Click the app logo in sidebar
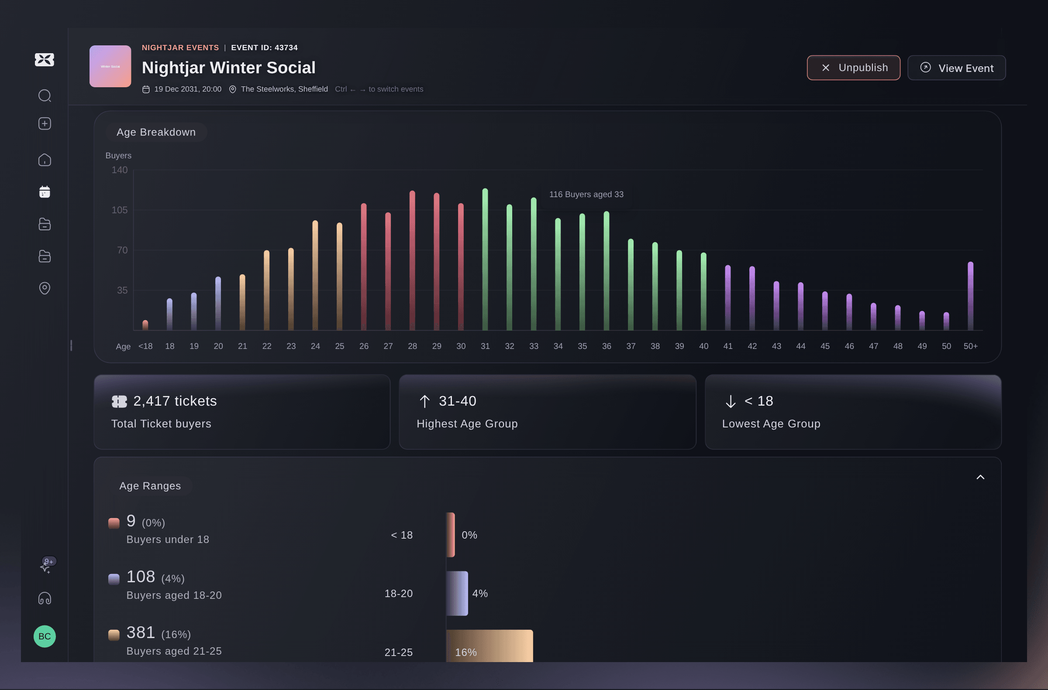Image resolution: width=1048 pixels, height=690 pixels. pyautogui.click(x=45, y=59)
